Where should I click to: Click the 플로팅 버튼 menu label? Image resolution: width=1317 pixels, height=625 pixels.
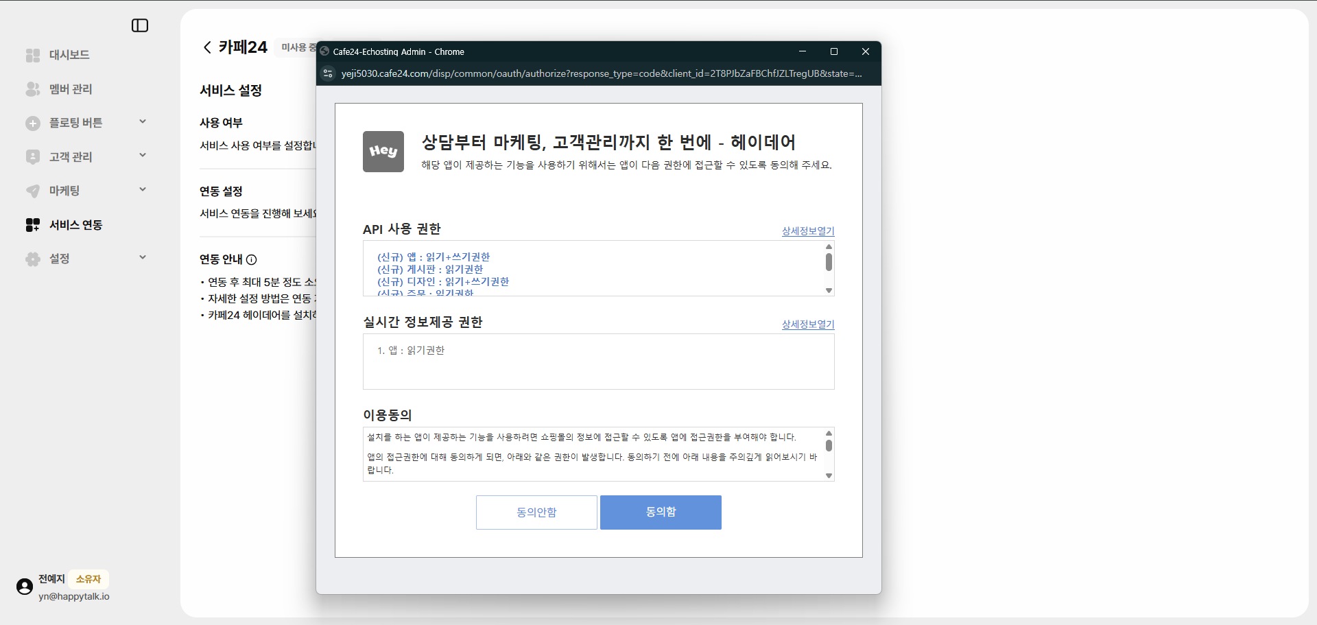pyautogui.click(x=75, y=123)
